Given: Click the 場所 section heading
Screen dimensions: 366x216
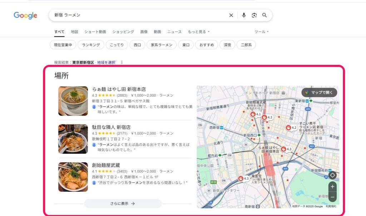Looking at the screenshot, I should tap(61, 76).
